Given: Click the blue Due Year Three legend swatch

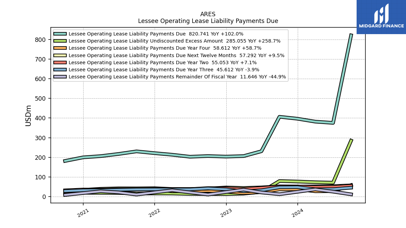Looking at the screenshot, I should [61, 70].
